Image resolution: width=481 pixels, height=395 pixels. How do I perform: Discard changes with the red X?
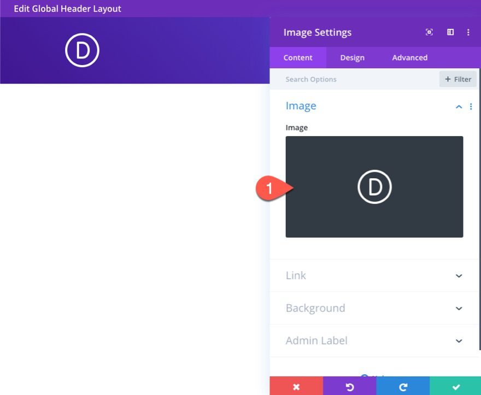tap(296, 387)
